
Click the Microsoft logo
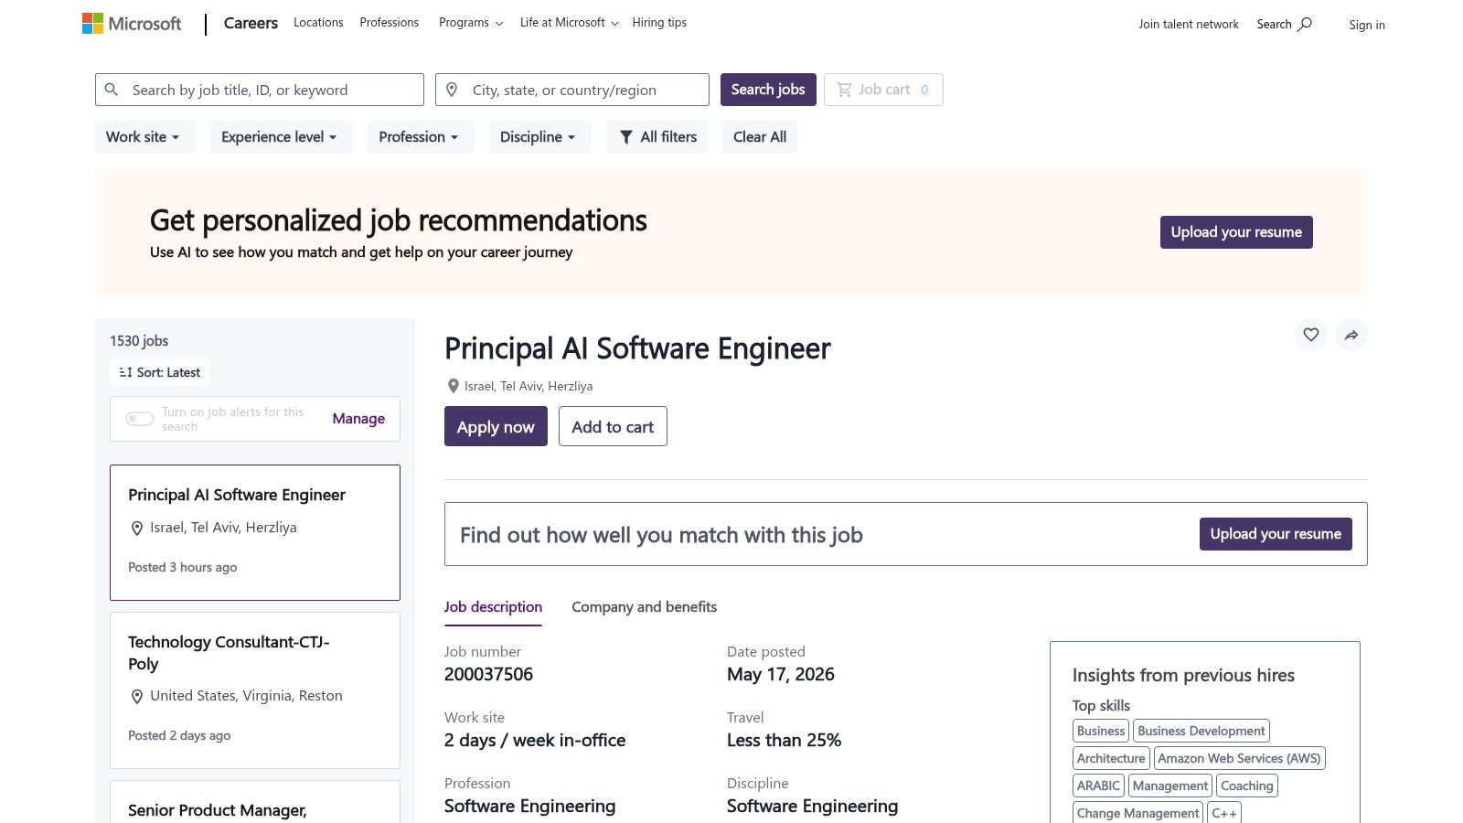tap(132, 24)
